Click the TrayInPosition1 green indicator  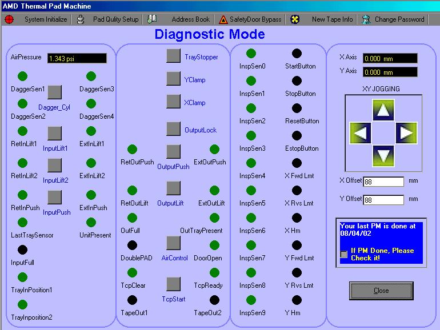[x=22, y=277]
